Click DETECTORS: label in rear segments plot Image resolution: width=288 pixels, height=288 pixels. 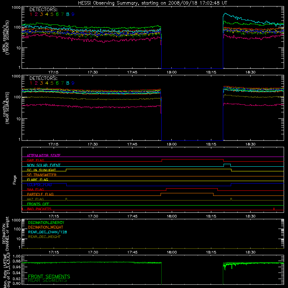43,78
